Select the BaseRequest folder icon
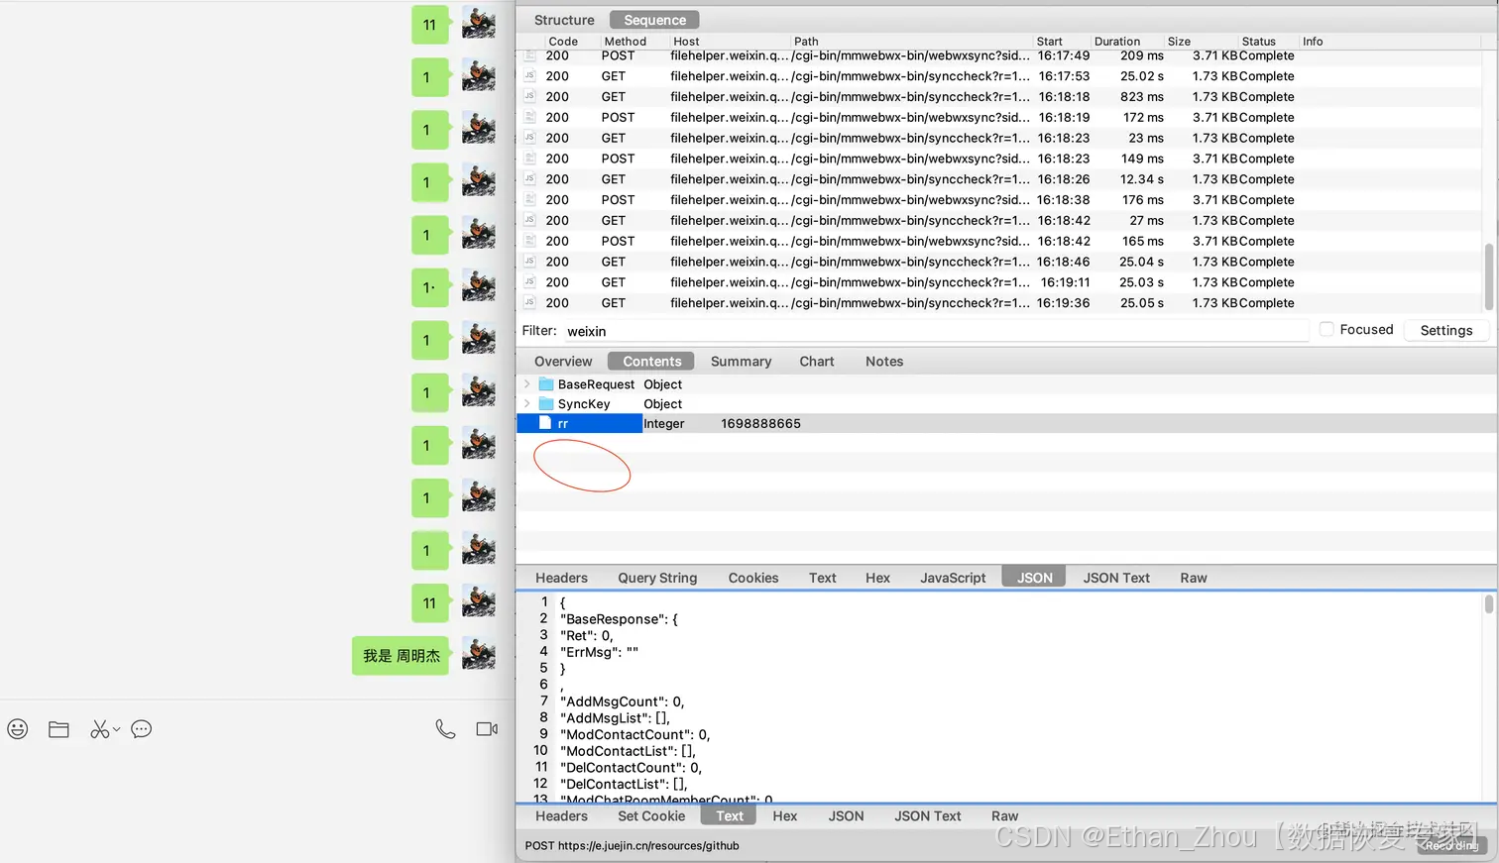Screen dimensions: 1499x863 (x=545, y=384)
